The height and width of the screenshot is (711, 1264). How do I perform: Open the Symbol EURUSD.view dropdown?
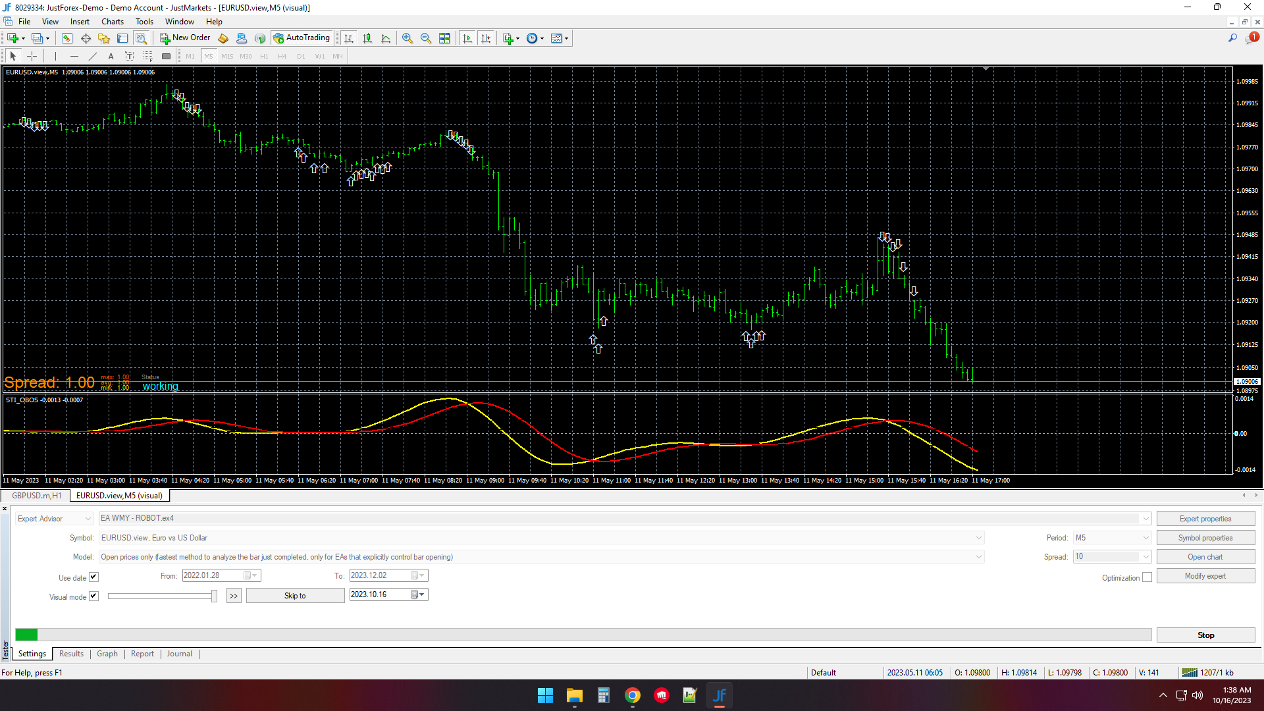(x=979, y=538)
